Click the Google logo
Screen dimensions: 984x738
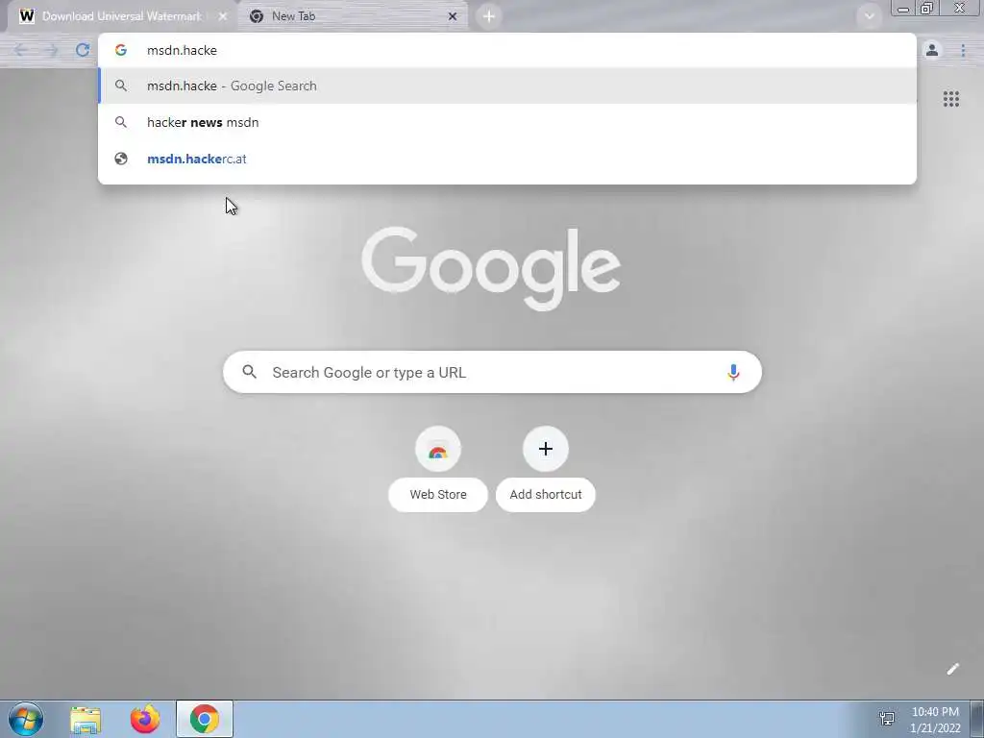(x=491, y=268)
